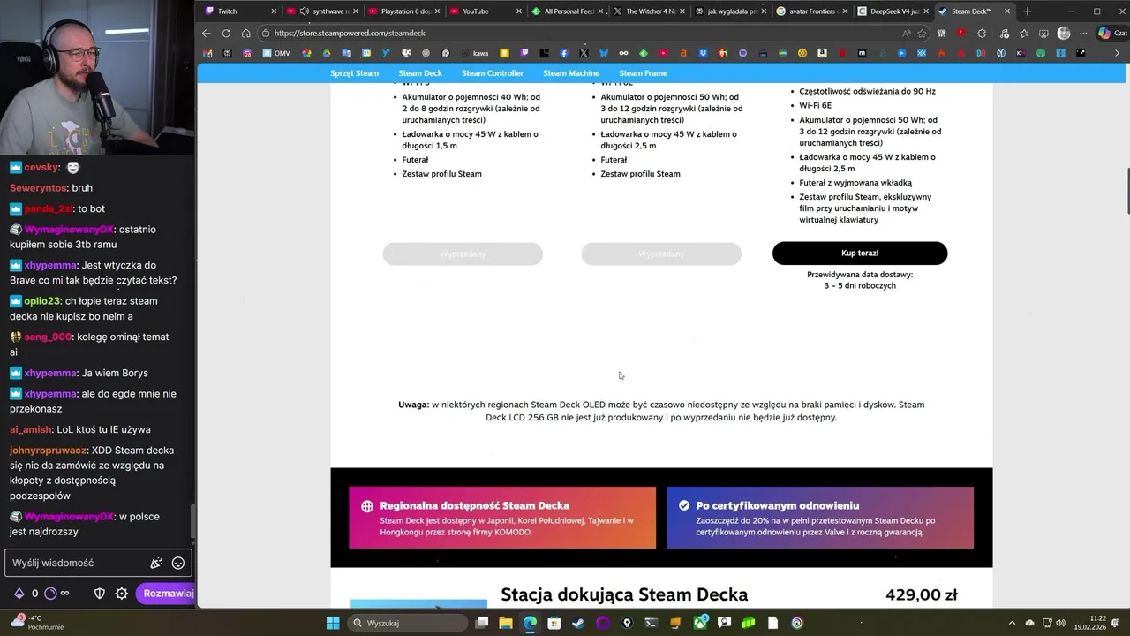Screen dimensions: 1130x636
Task: Open Steam from the taskbar
Action: coord(578,623)
